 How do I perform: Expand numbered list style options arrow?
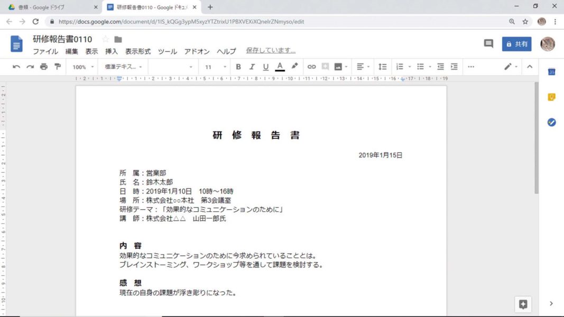pyautogui.click(x=409, y=67)
